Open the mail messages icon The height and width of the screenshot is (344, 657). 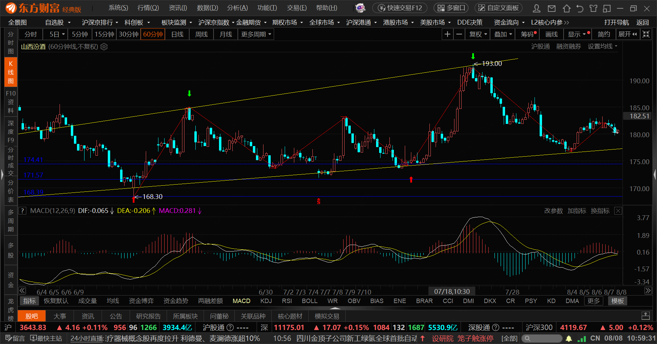pos(551,8)
